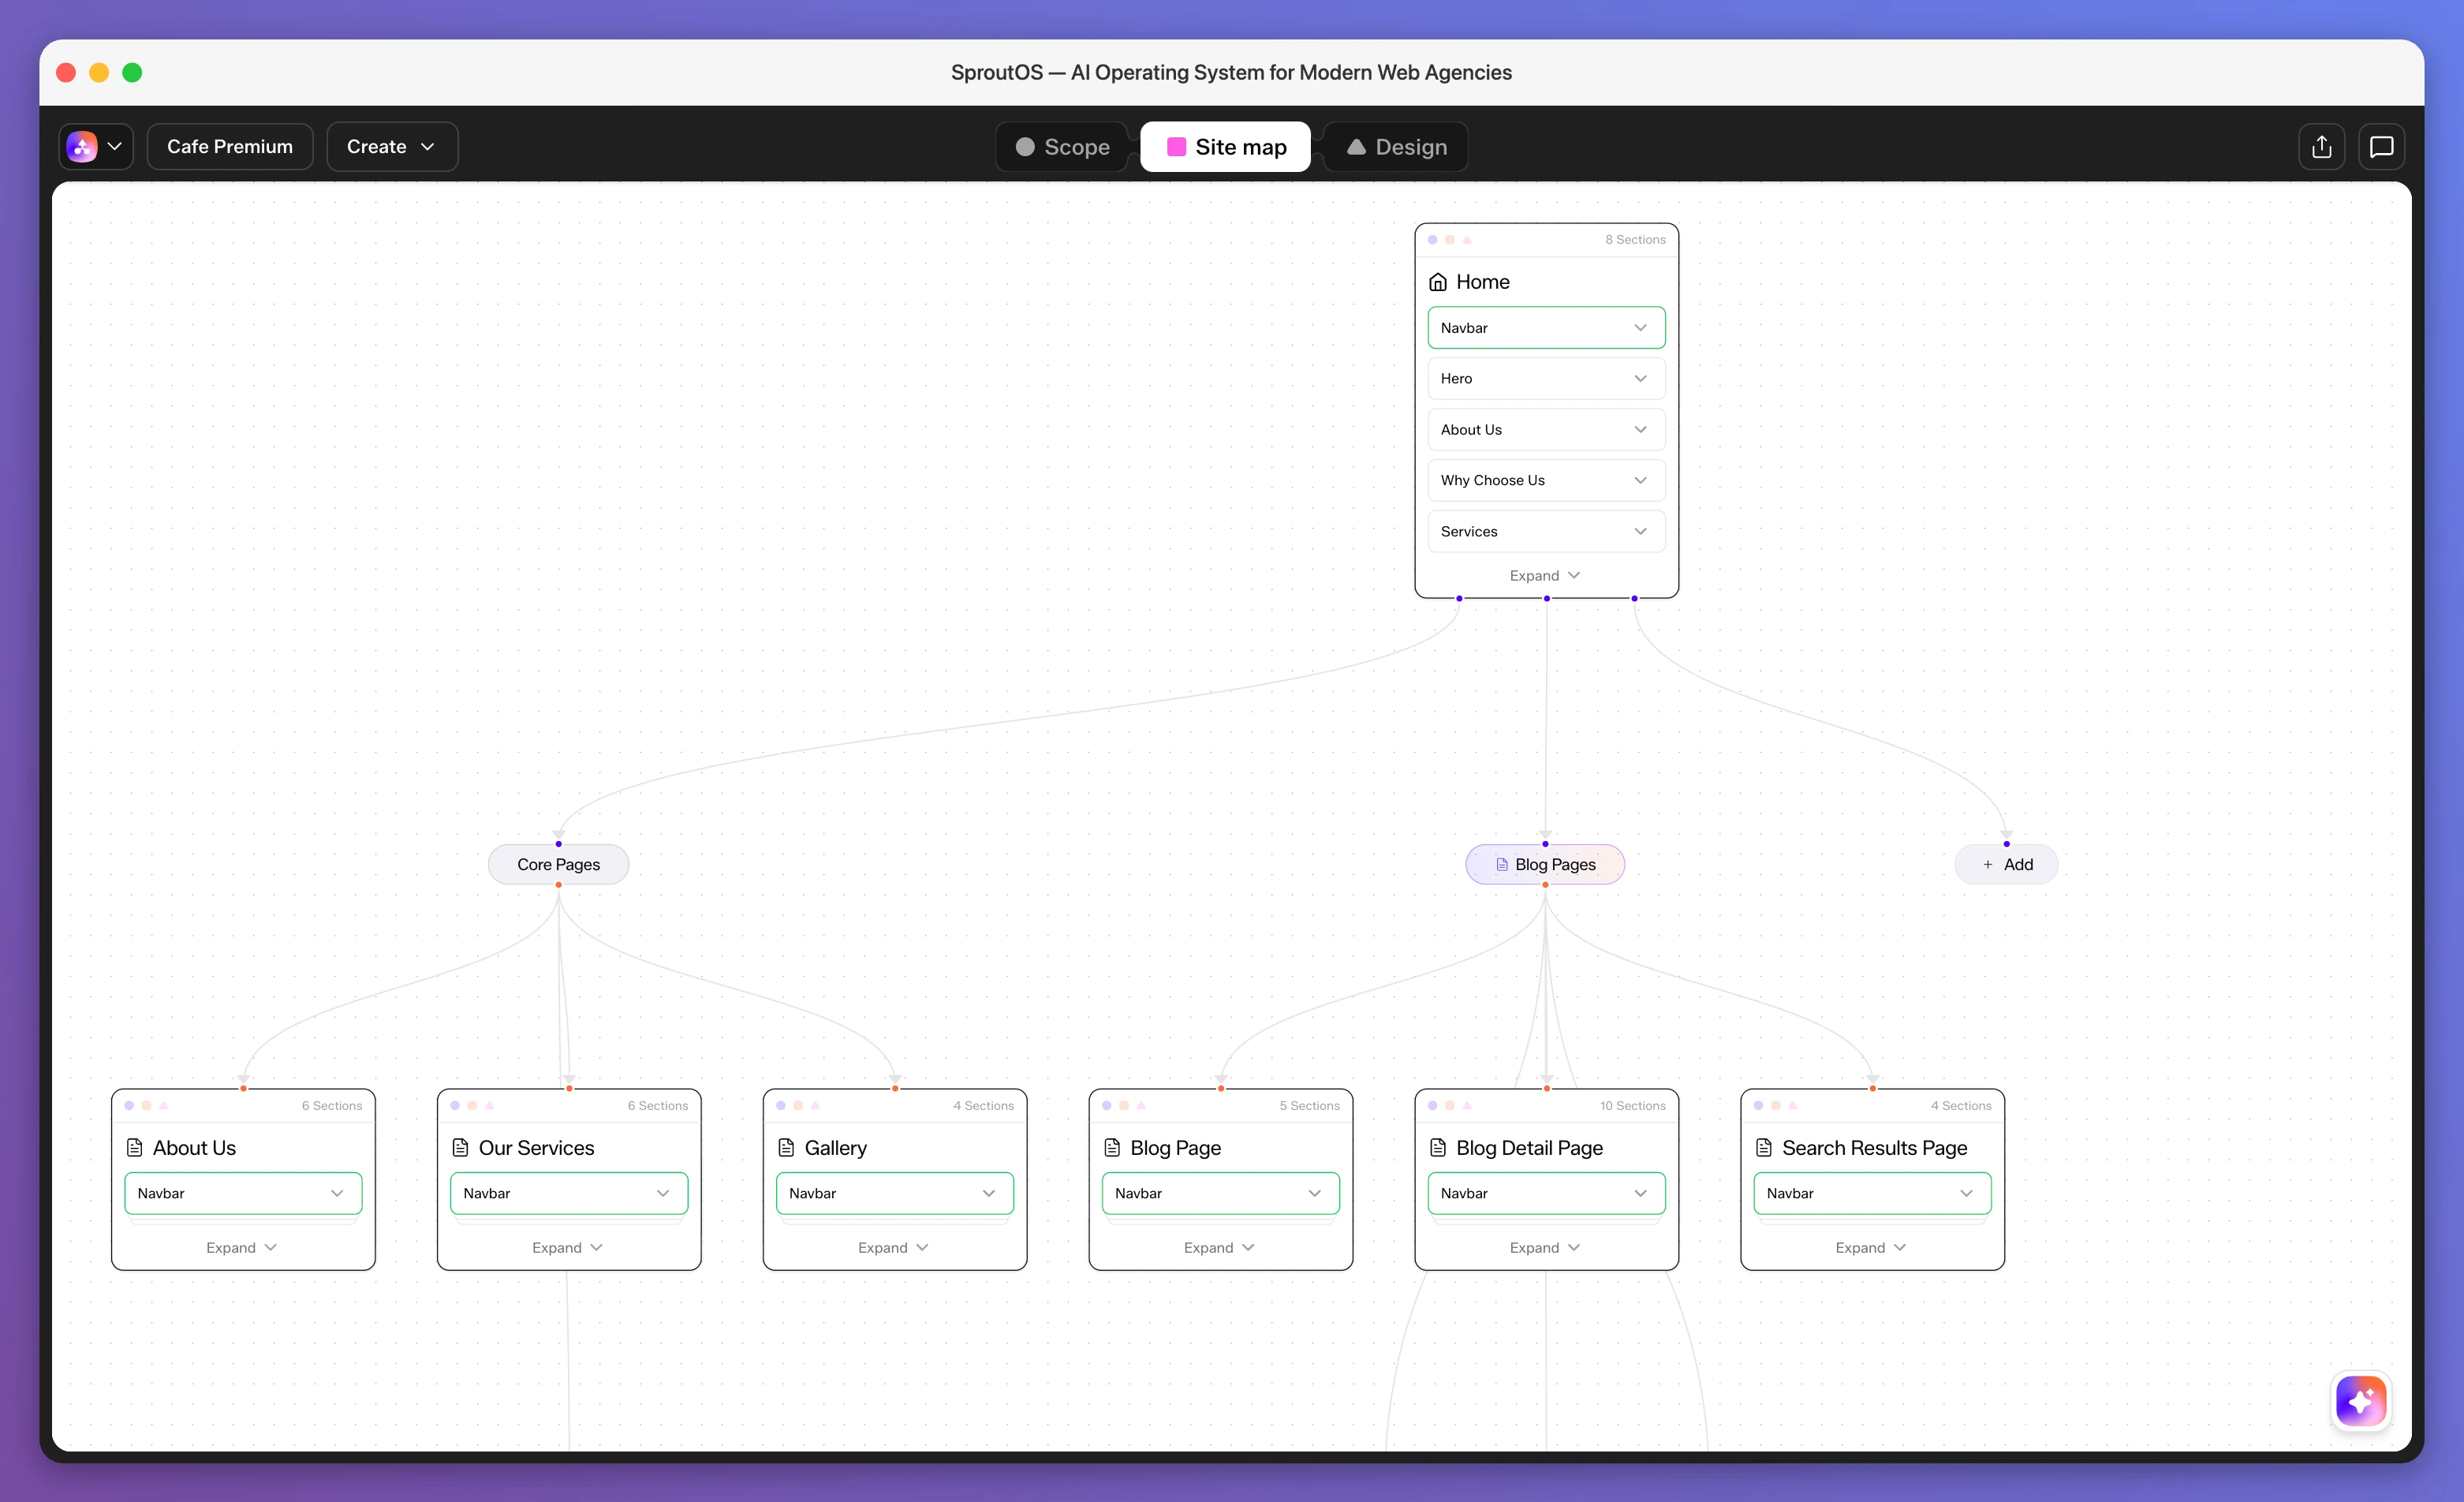Click the plus icon in Add node
The height and width of the screenshot is (1502, 2464).
[1988, 865]
